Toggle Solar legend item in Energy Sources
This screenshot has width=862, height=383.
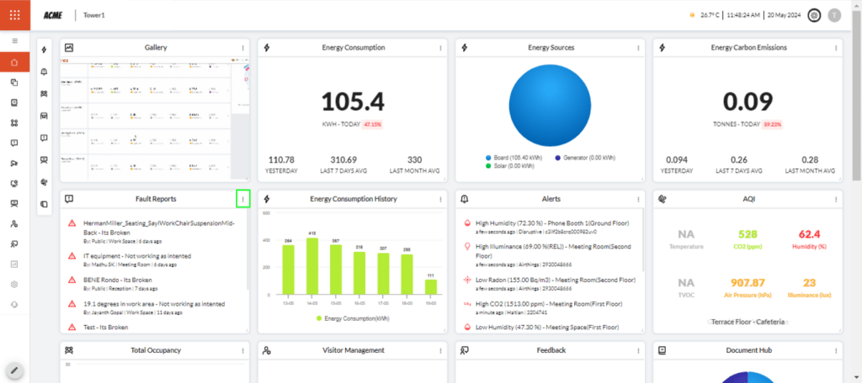pos(513,165)
